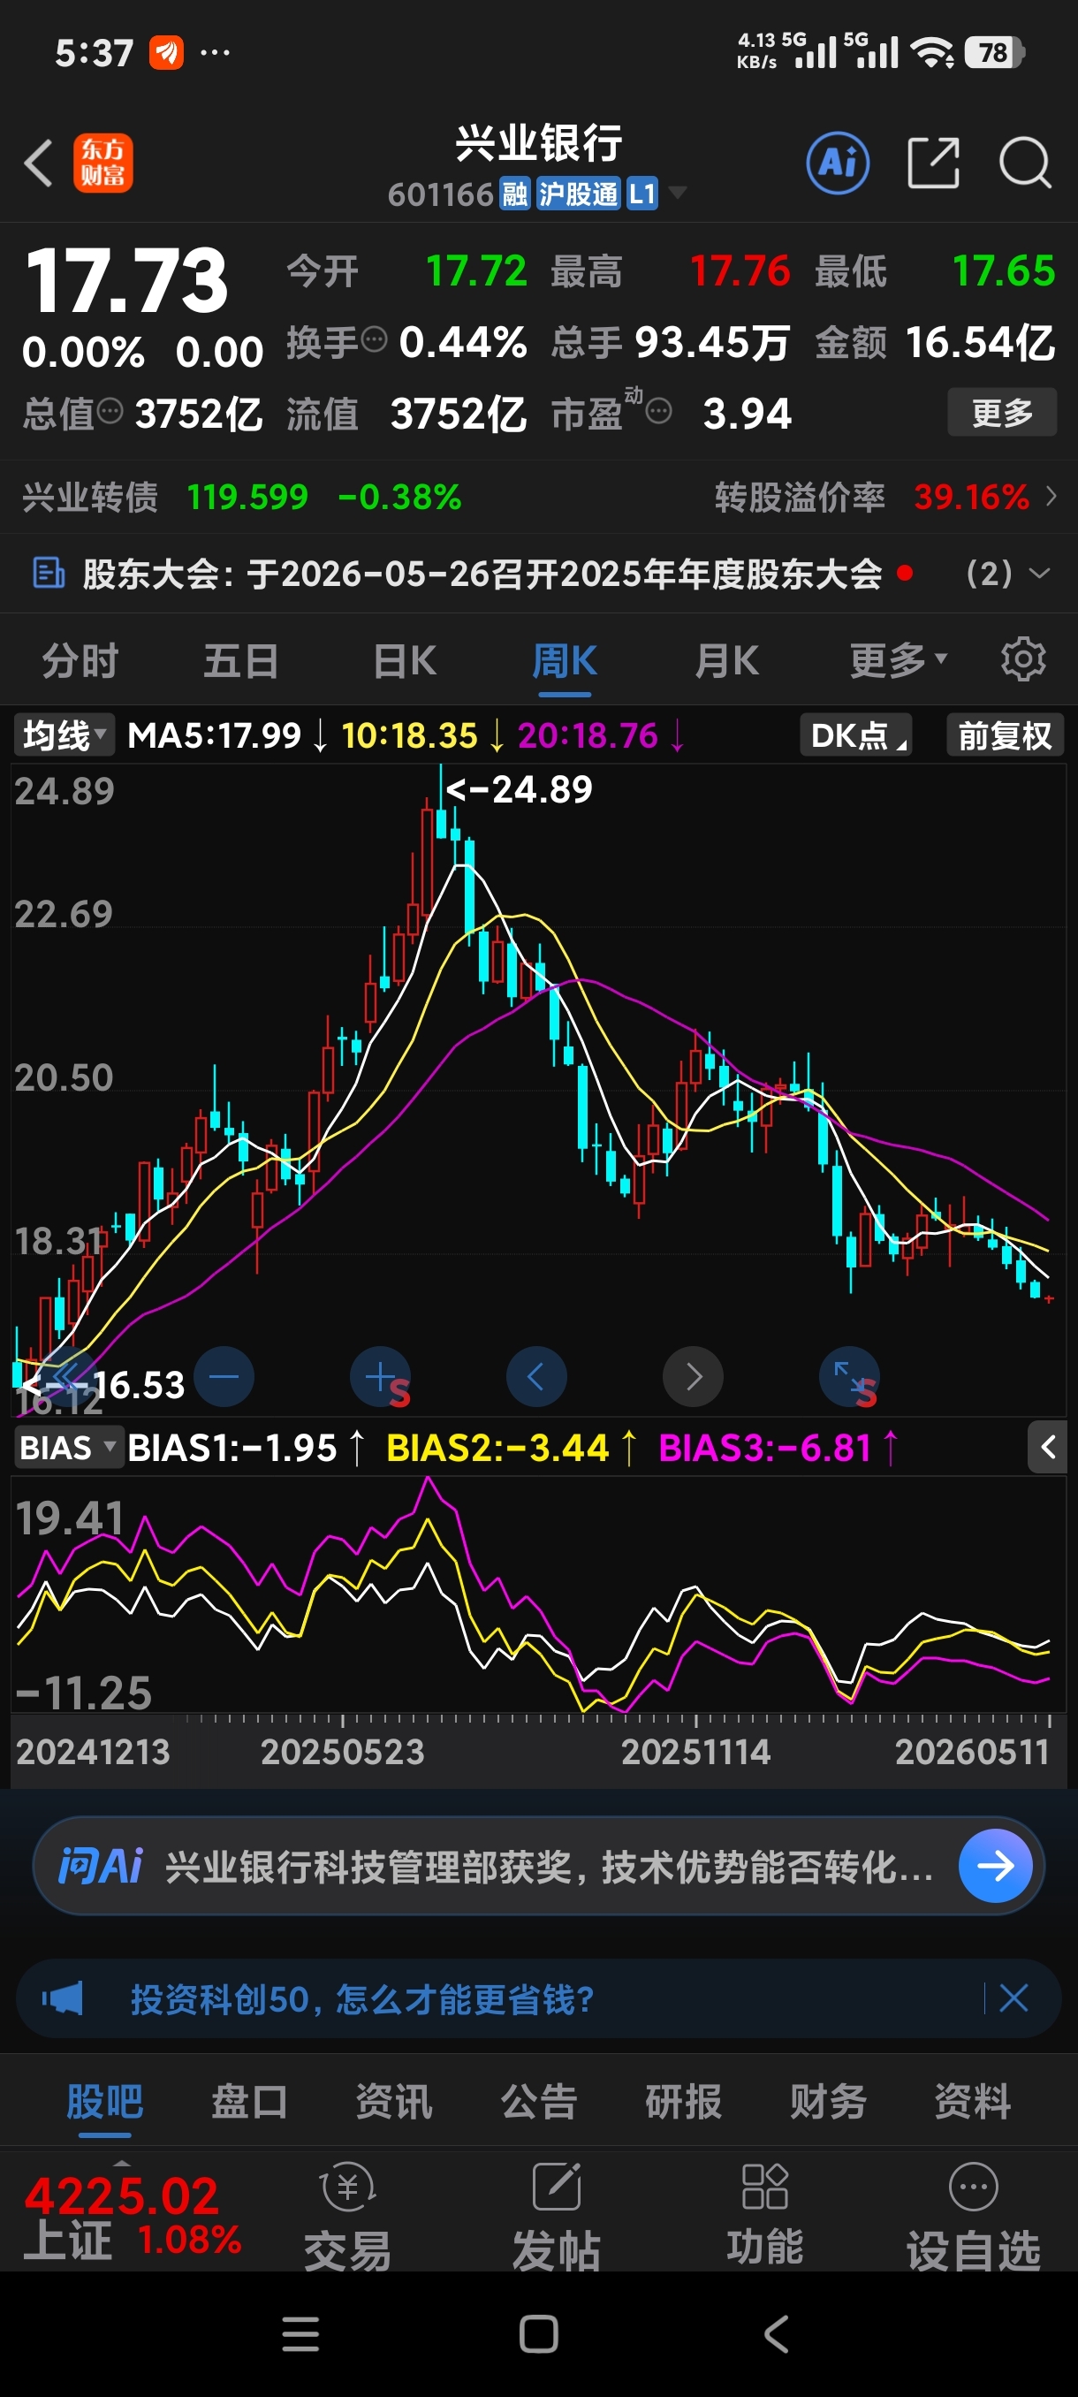1078x2397 pixels.
Task: Open 转股溢价率 details chevron
Action: coord(1051,497)
